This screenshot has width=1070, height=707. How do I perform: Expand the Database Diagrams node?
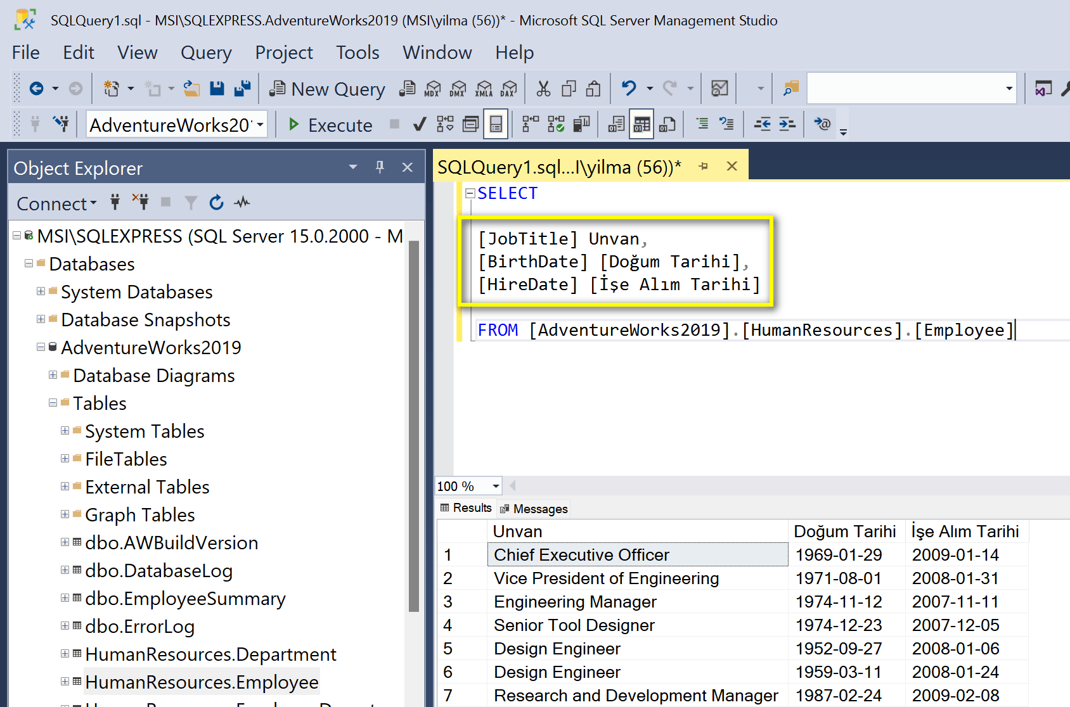tap(53, 374)
